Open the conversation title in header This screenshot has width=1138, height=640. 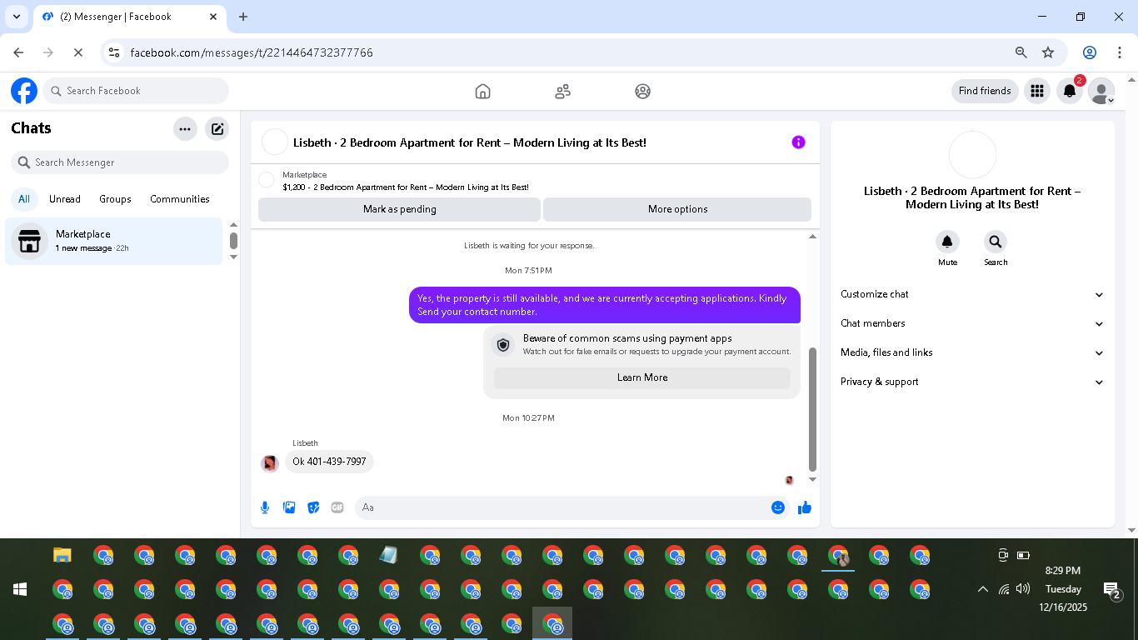(470, 142)
